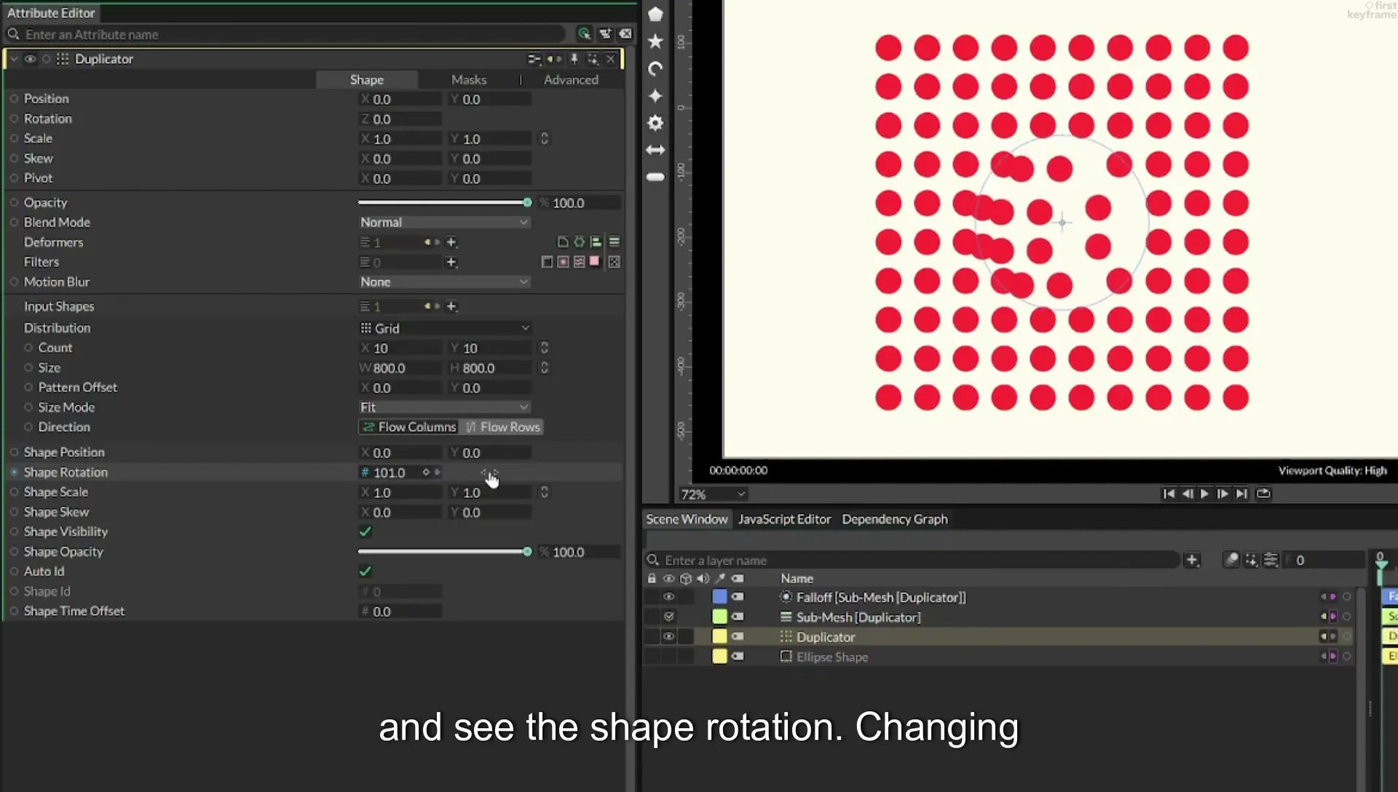The width and height of the screenshot is (1398, 792).
Task: Click the attribute search filter icon
Action: pos(584,33)
